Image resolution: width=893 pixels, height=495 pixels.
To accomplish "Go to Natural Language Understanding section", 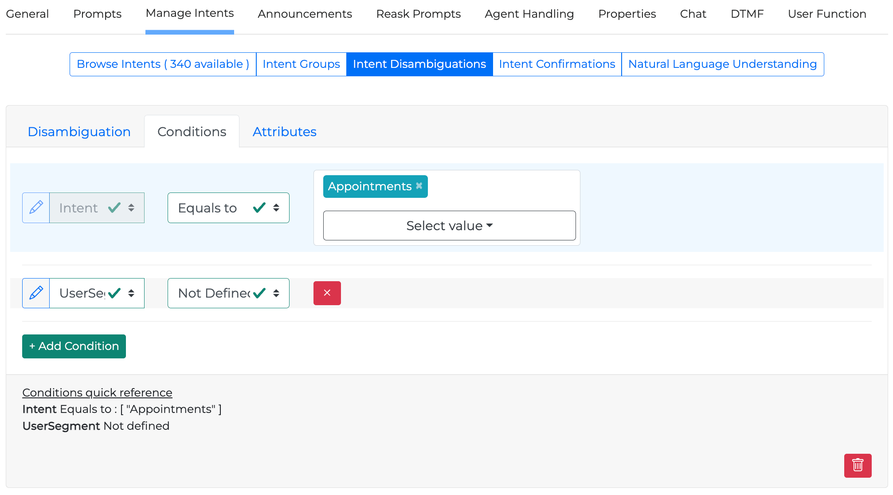I will coord(722,64).
